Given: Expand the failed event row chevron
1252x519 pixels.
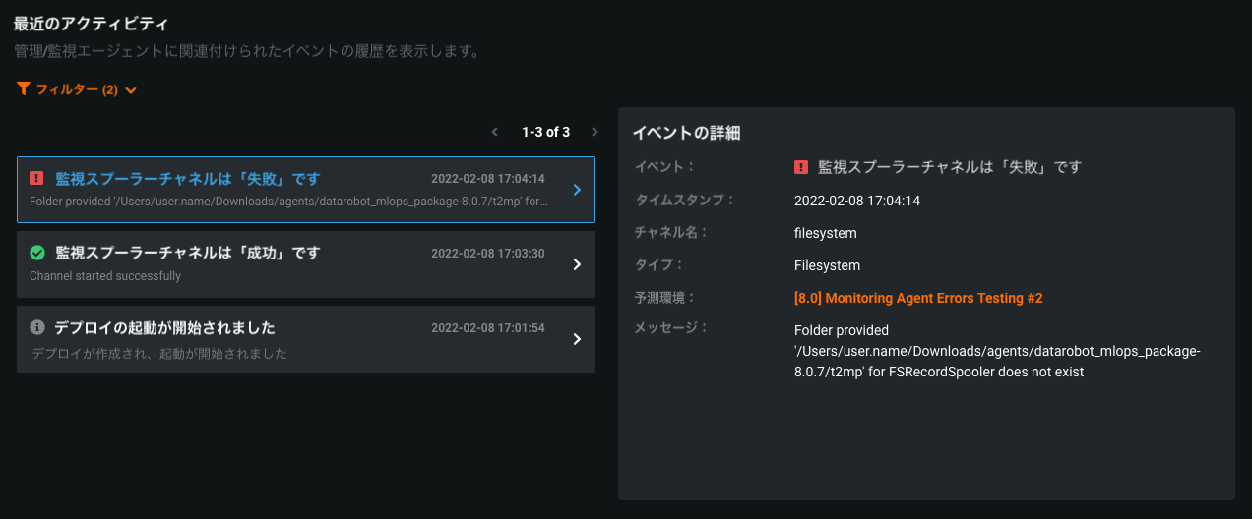Looking at the screenshot, I should pos(577,190).
